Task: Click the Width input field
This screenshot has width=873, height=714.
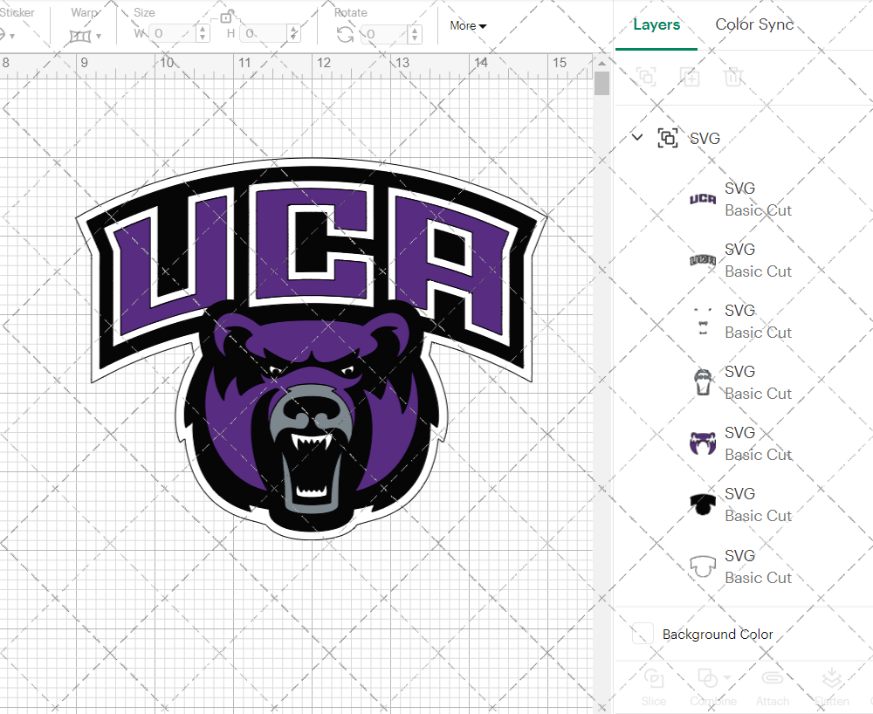Action: [172, 33]
